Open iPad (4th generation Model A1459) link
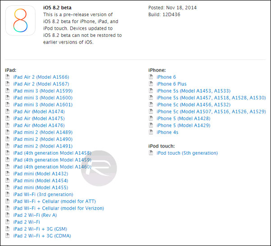 (52, 160)
